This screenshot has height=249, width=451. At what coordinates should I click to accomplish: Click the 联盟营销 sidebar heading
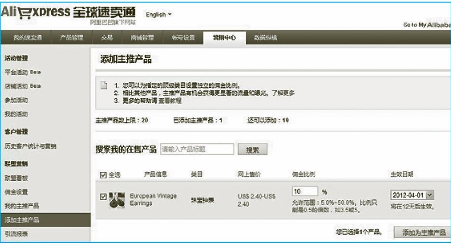coord(16,164)
